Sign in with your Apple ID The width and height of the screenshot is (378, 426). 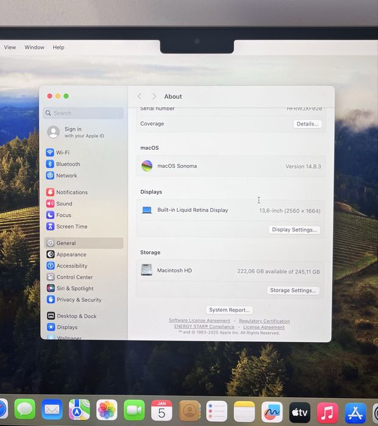click(76, 132)
